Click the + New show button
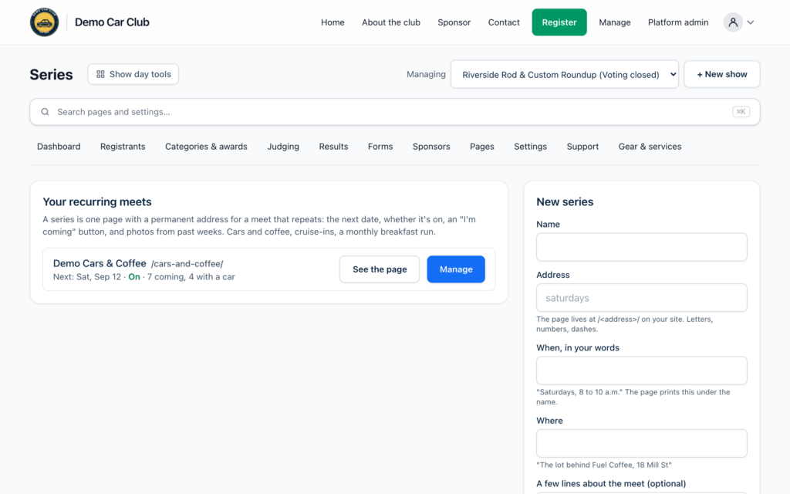 pos(722,75)
